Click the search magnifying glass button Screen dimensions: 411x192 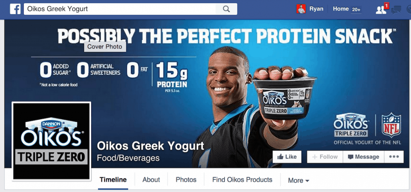click(x=226, y=9)
